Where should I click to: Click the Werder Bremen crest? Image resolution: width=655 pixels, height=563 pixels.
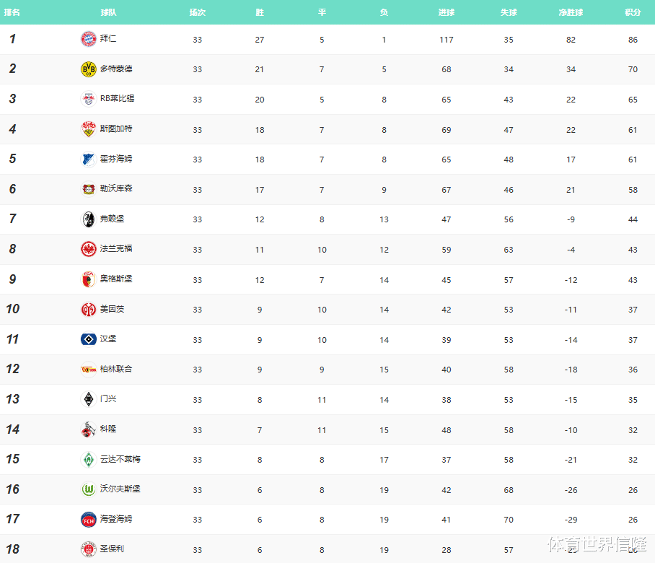[88, 459]
